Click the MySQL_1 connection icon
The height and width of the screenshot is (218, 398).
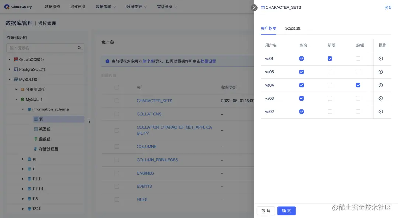(22, 99)
